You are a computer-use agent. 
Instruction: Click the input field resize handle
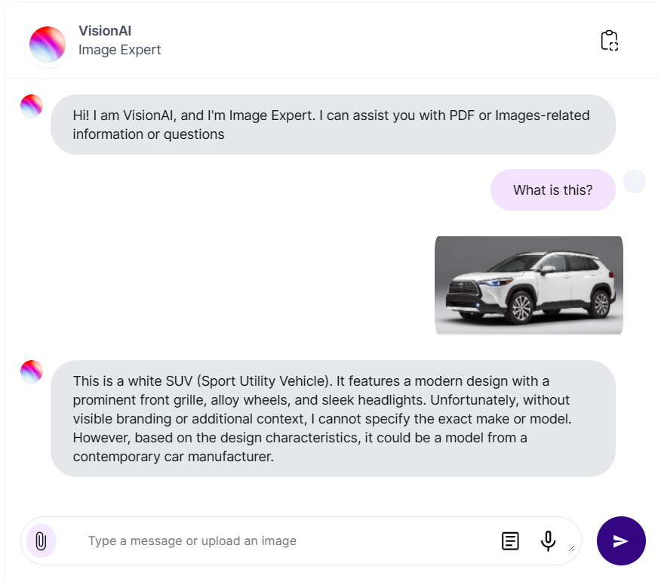pos(571,548)
